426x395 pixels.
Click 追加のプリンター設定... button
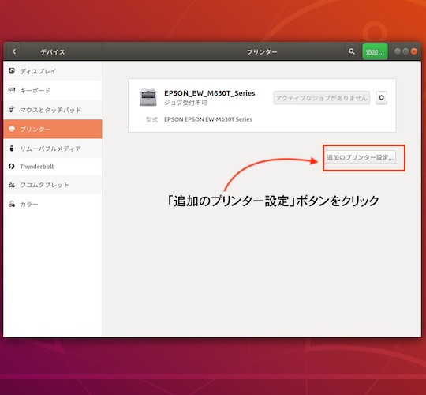[x=360, y=157]
